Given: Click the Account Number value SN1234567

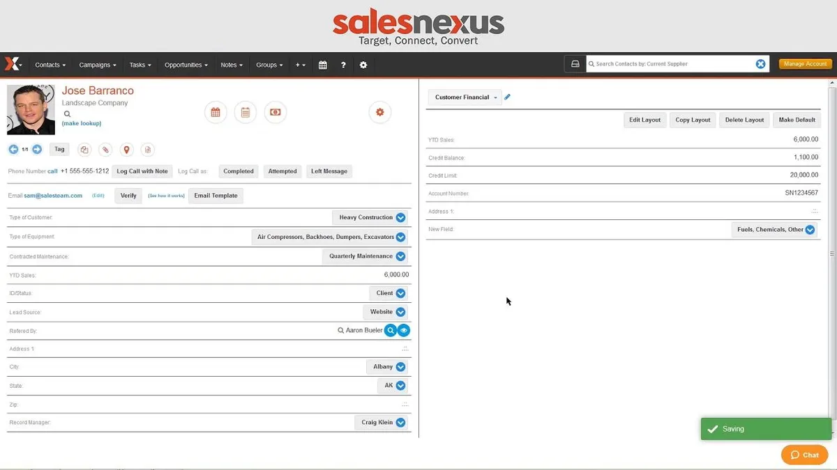Looking at the screenshot, I should click(x=801, y=193).
